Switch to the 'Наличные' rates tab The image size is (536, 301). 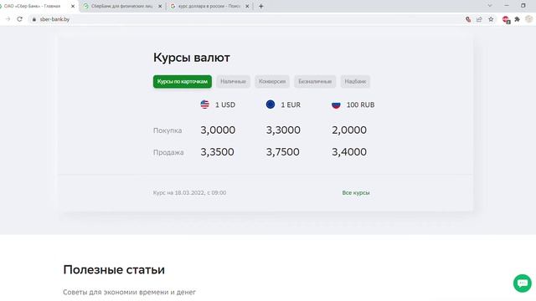(x=233, y=82)
